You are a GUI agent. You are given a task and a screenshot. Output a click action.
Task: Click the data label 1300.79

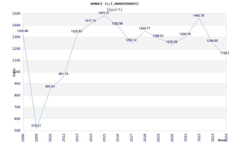185,34
